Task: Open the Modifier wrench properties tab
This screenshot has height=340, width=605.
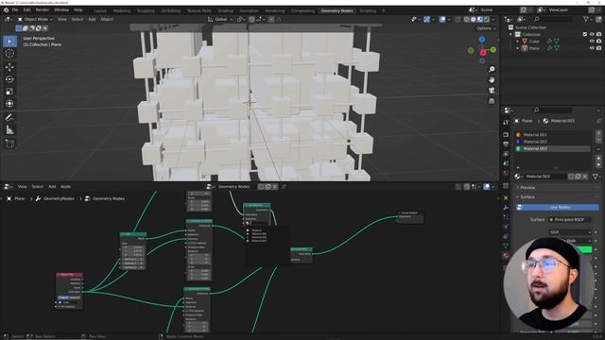Action: point(506,208)
